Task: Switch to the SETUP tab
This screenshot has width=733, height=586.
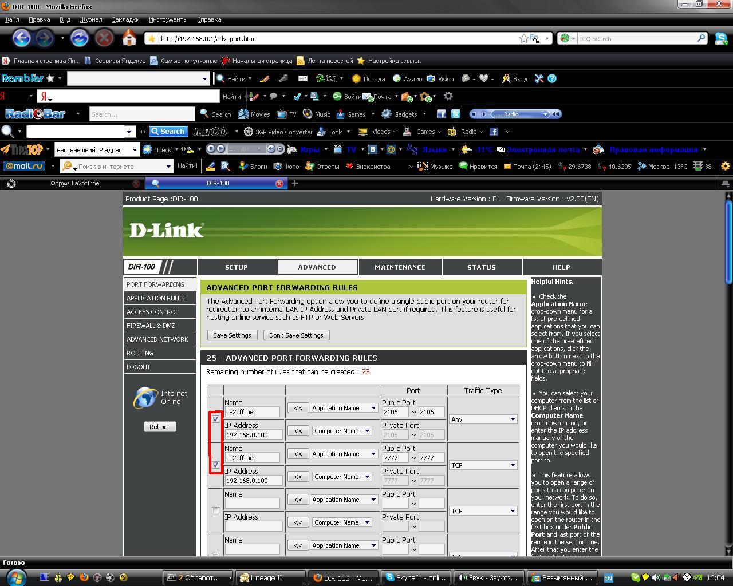Action: 237,267
